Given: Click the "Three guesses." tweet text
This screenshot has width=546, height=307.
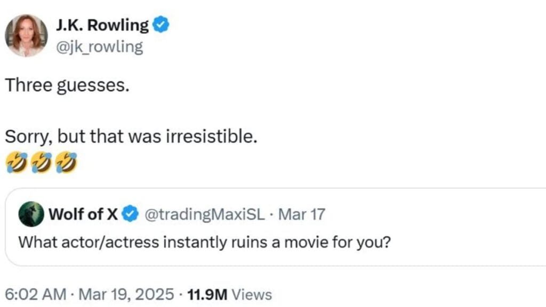Looking at the screenshot, I should click(67, 86).
